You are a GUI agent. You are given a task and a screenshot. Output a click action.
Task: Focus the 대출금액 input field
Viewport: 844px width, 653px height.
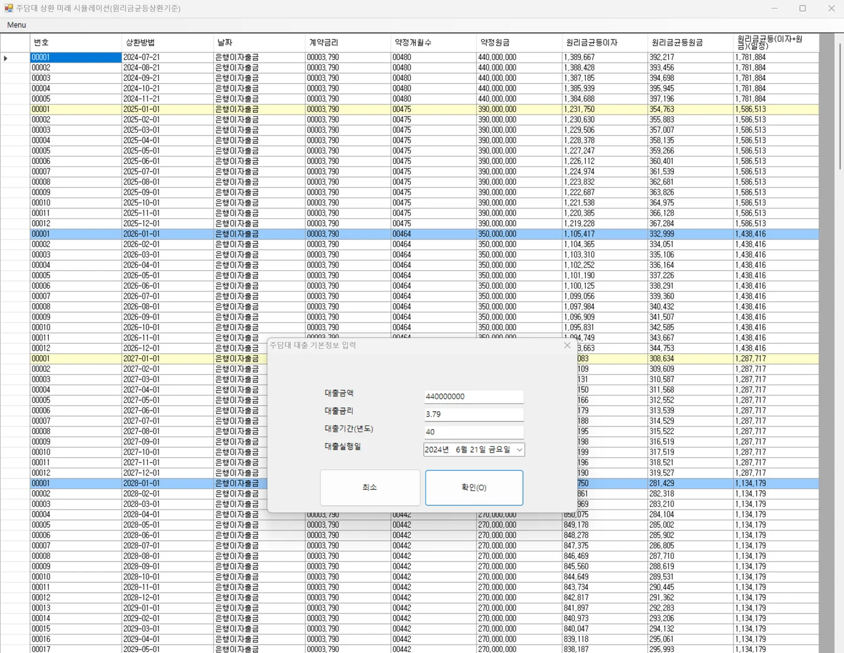pyautogui.click(x=473, y=396)
